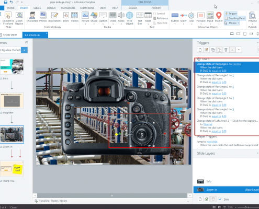Open the ANIMATIONS ribbon tab
259x209 pixels.
pyautogui.click(x=87, y=8)
